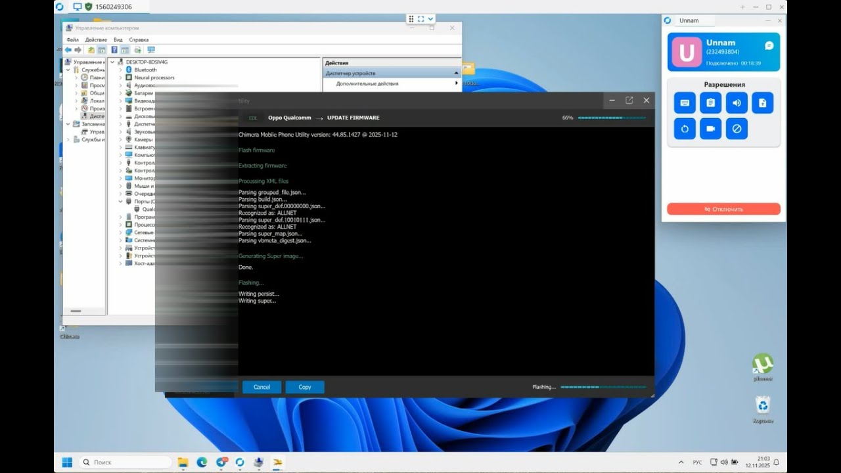Image resolution: width=841 pixels, height=473 pixels.
Task: Click the 66% progress bar in header
Action: [x=612, y=118]
